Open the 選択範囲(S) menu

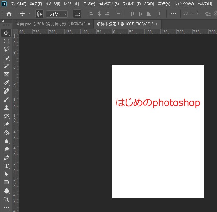point(109,4)
